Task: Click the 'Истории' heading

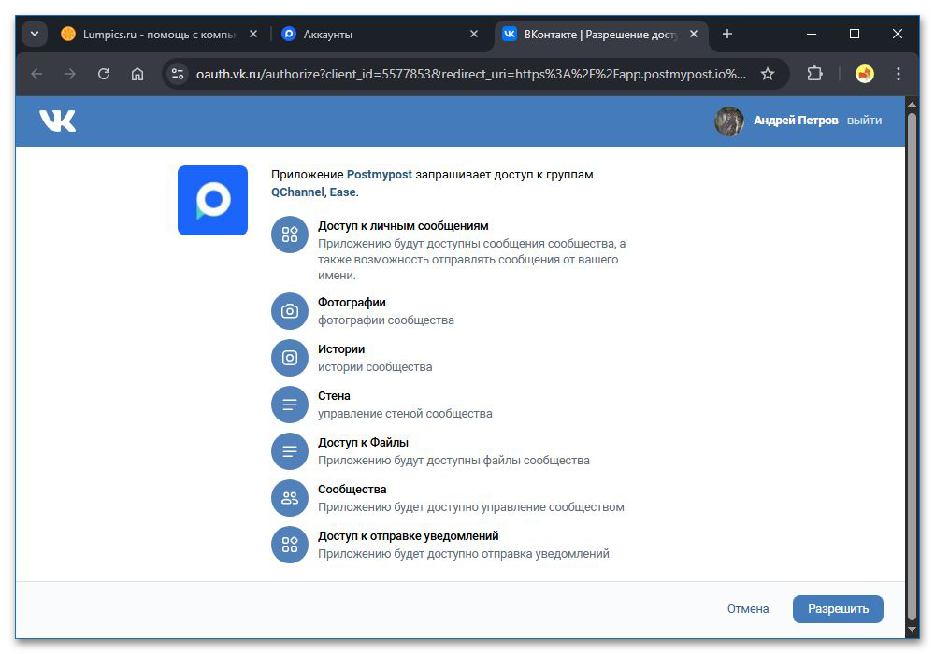Action: click(341, 349)
